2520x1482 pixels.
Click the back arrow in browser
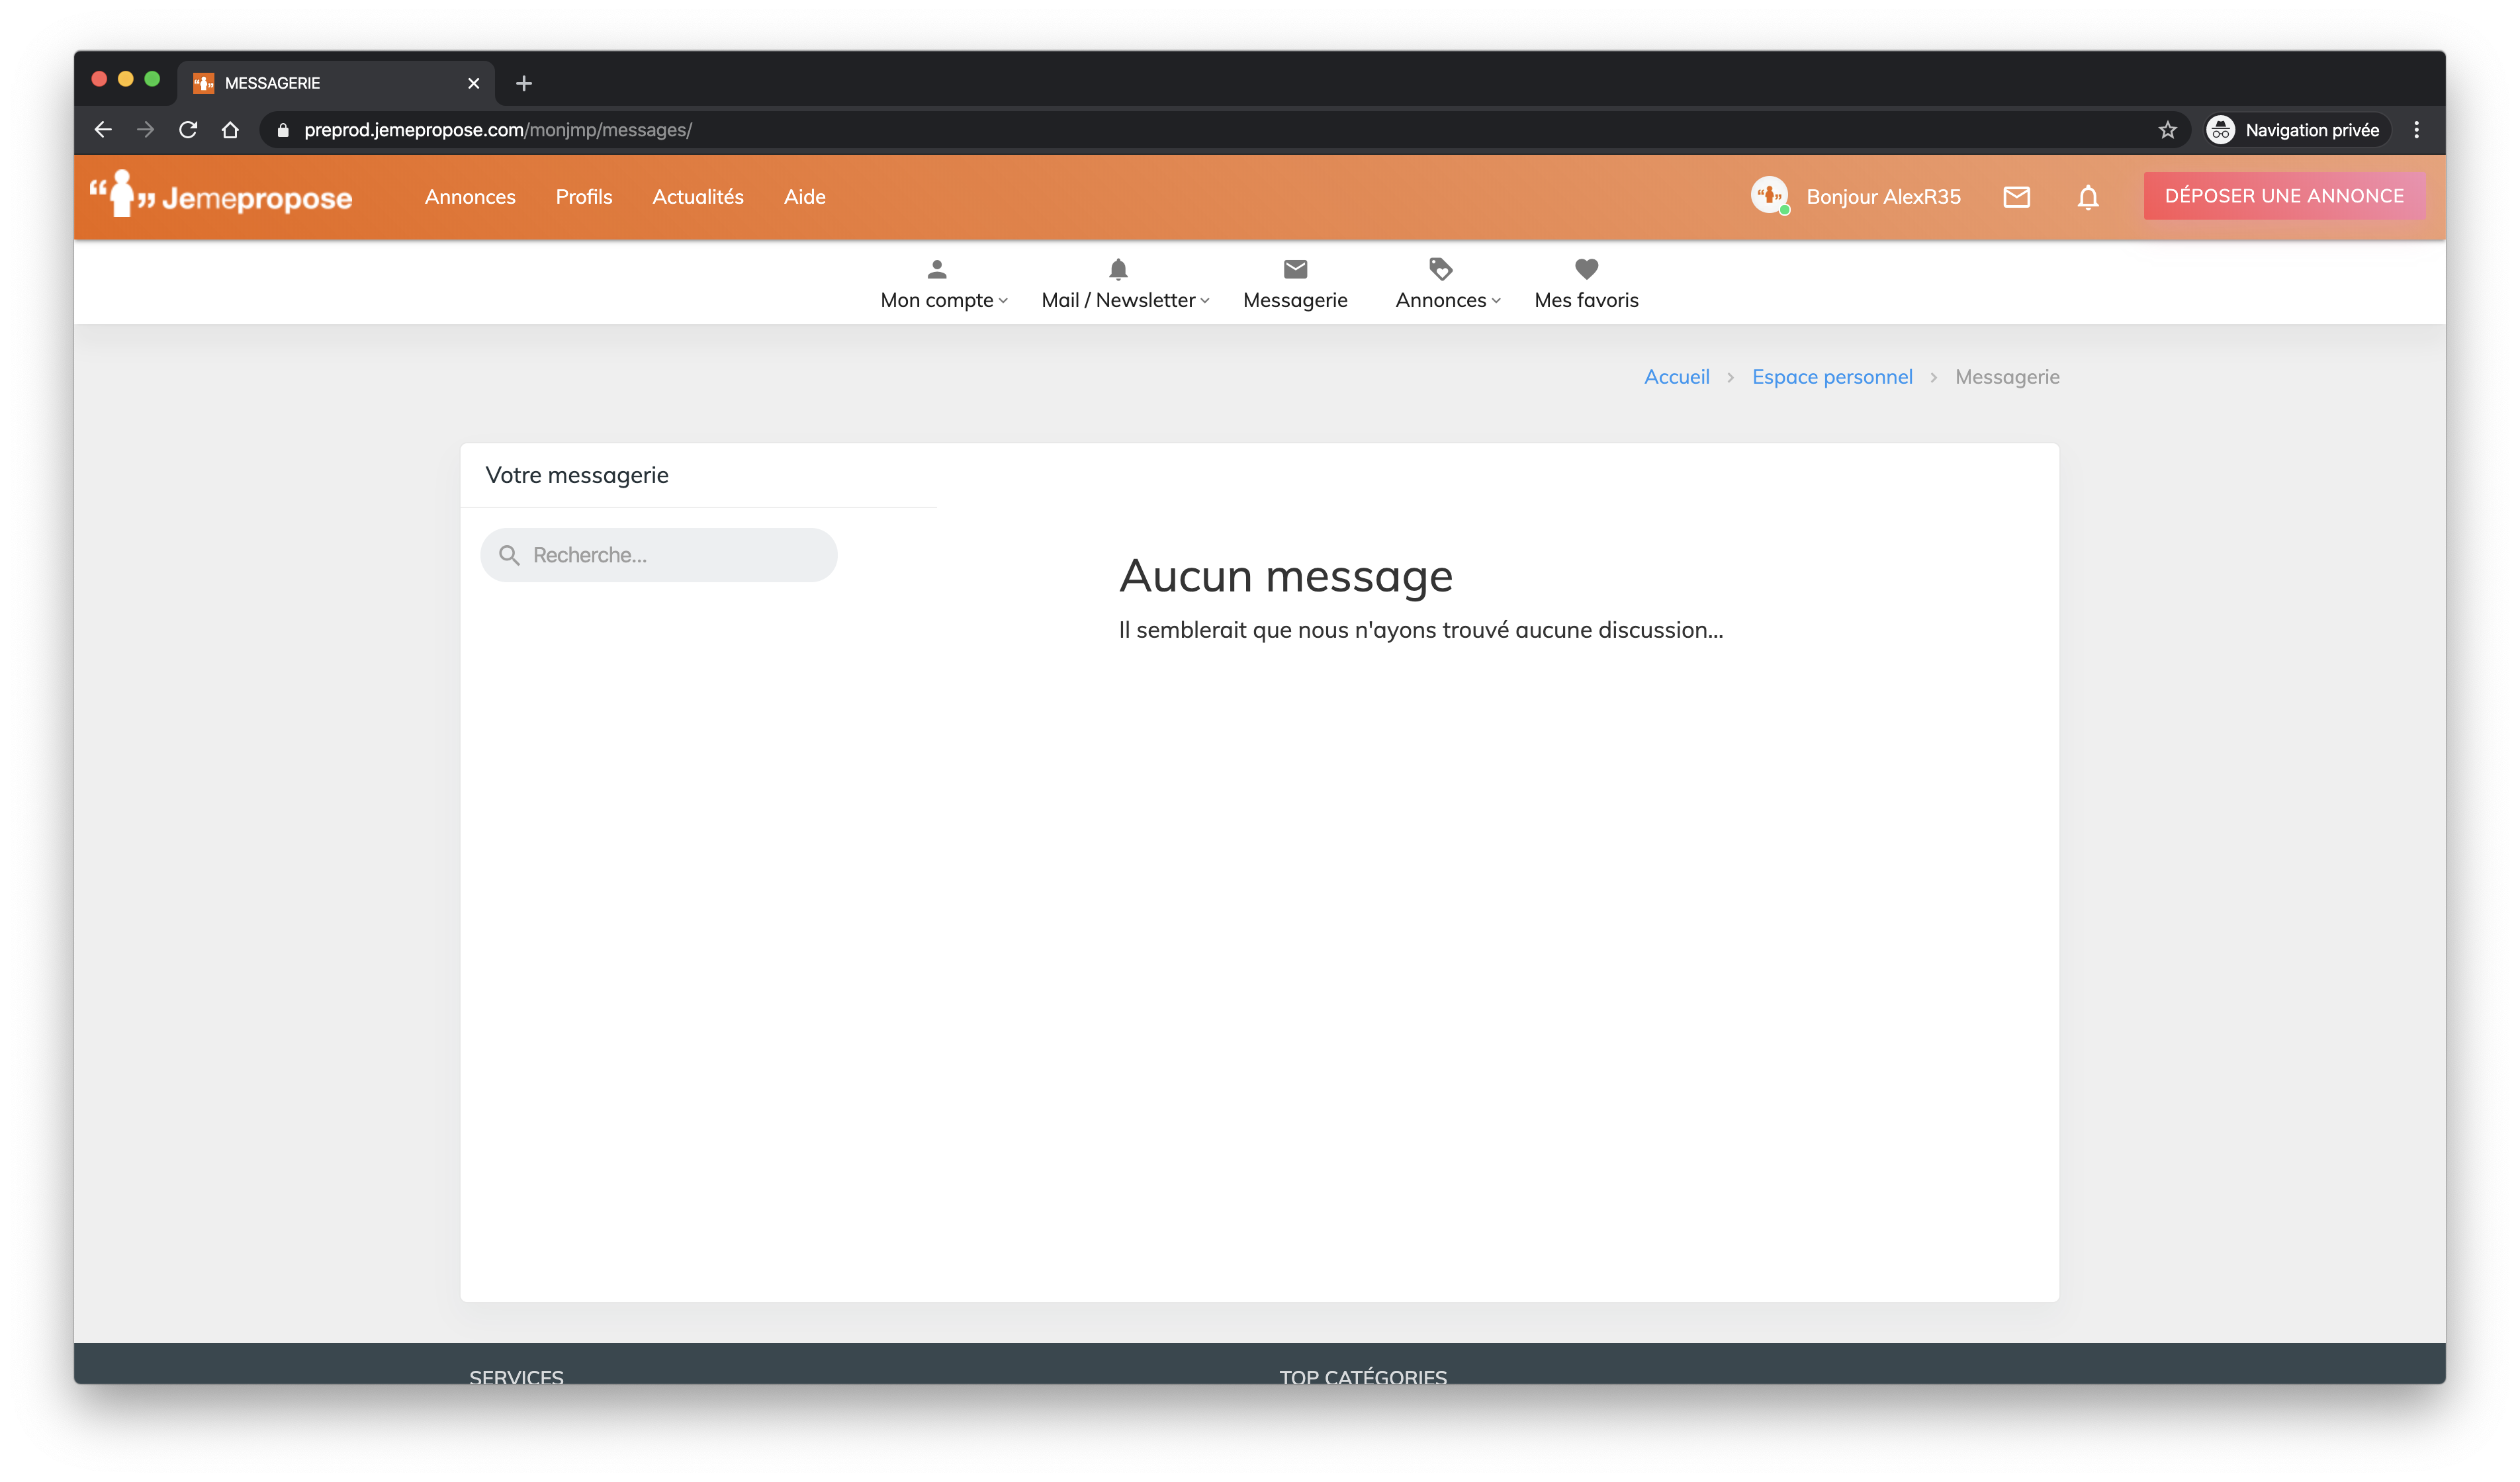(x=103, y=130)
